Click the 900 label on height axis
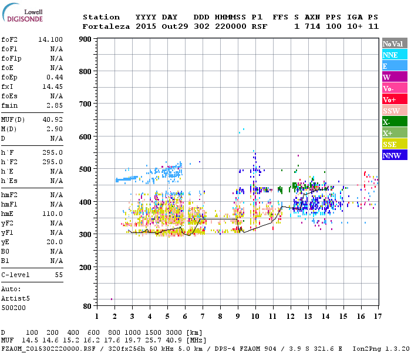The height and width of the screenshot is (353, 411). pyautogui.click(x=85, y=39)
